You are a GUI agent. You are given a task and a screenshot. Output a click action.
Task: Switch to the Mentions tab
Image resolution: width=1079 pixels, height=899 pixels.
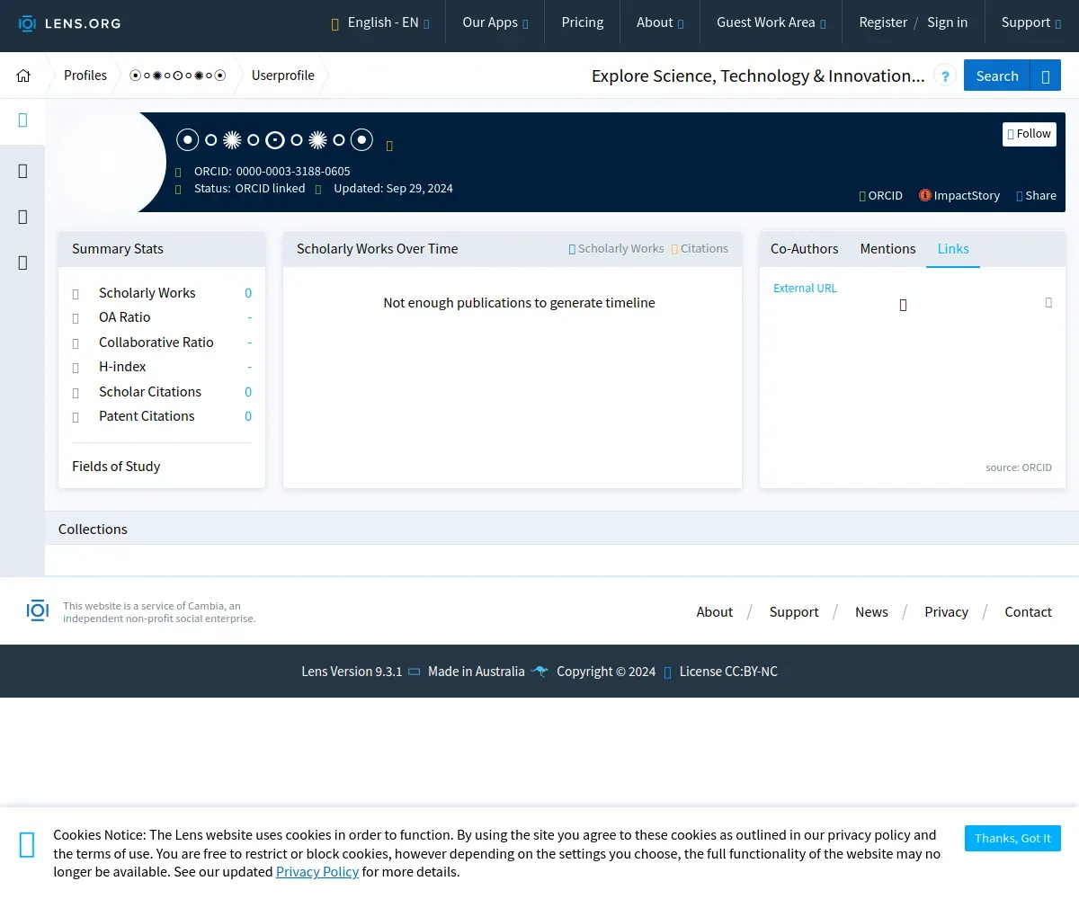[887, 249]
